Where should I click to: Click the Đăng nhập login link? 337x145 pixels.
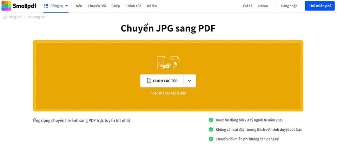point(289,6)
